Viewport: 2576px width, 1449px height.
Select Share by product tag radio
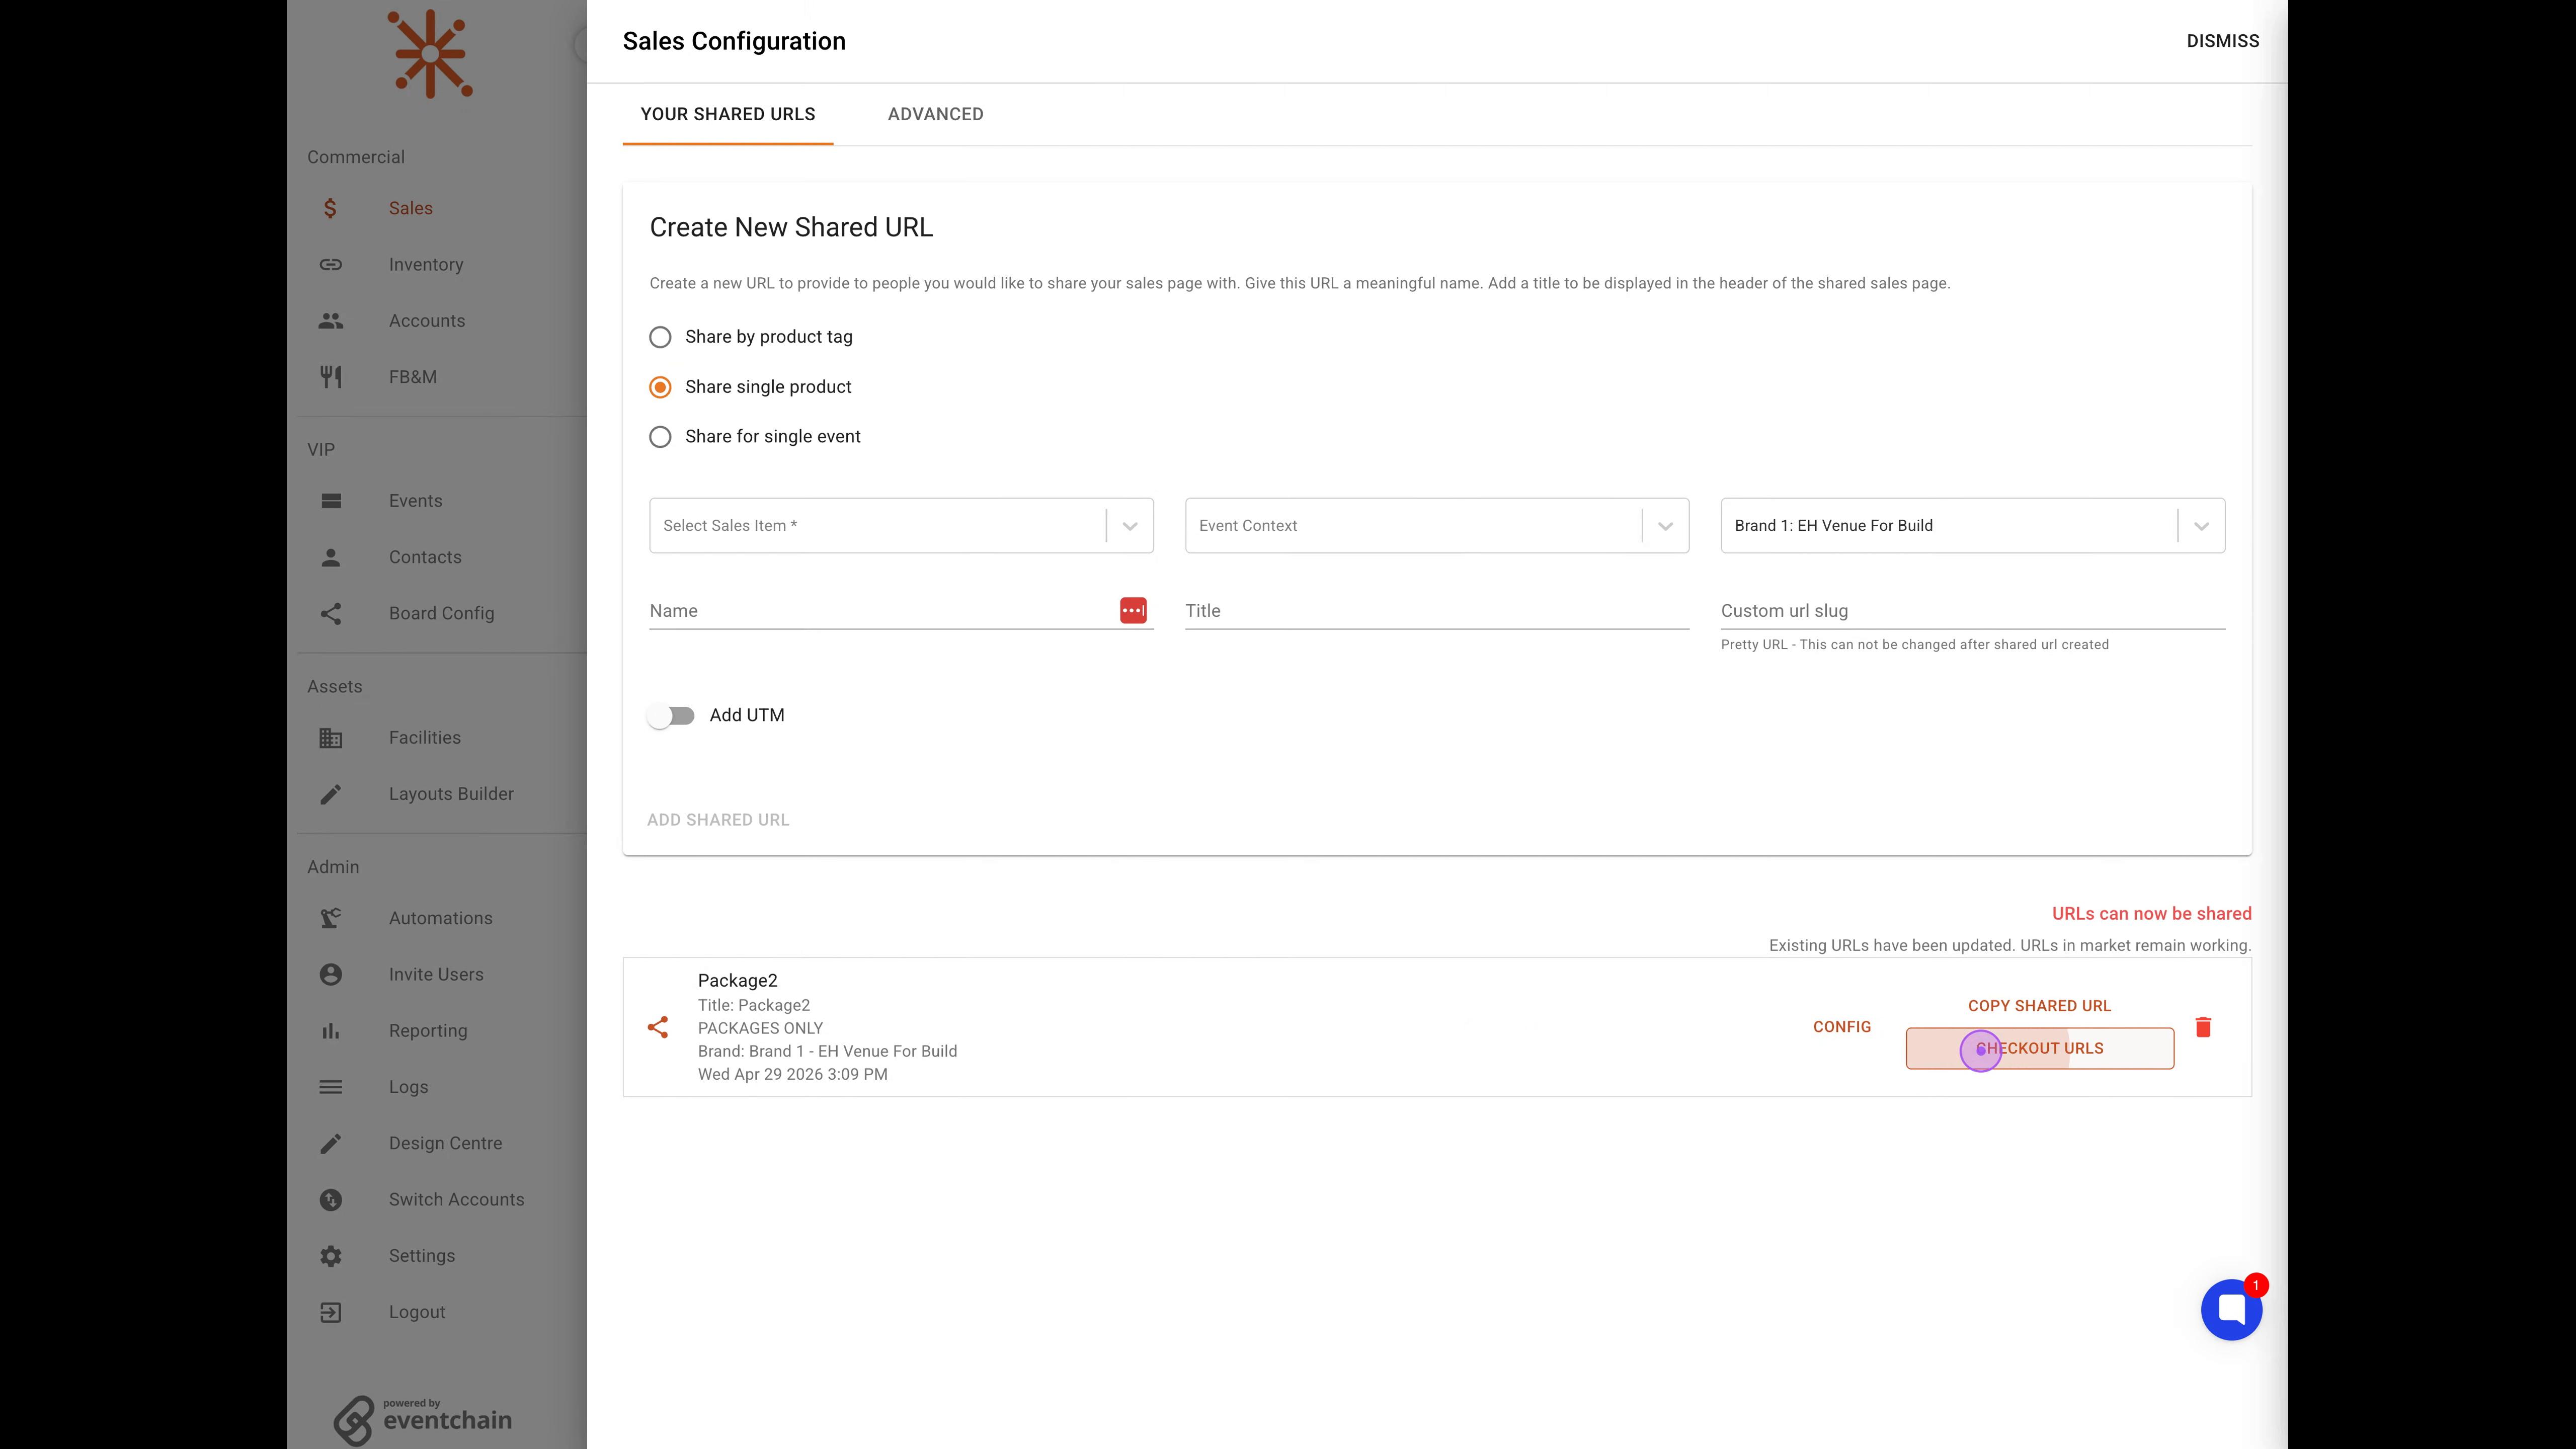[x=660, y=337]
